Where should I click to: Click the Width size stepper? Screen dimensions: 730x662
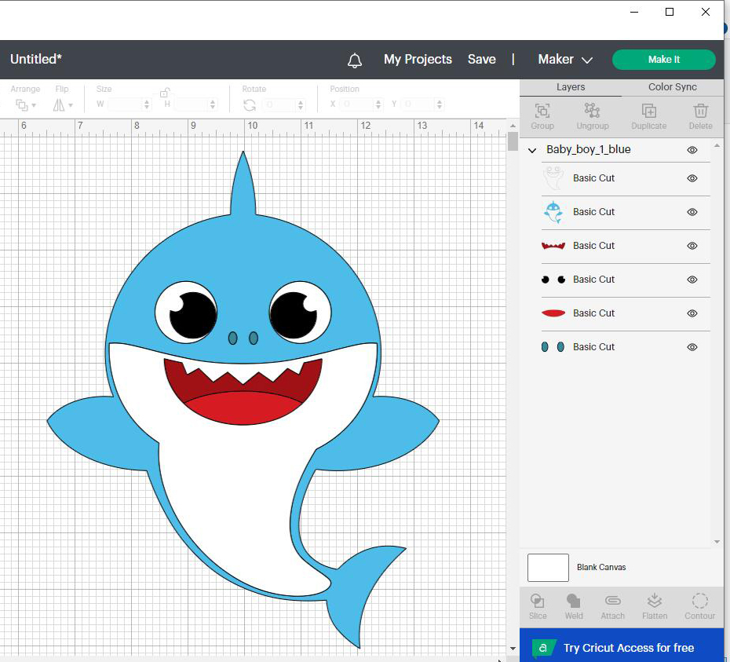coord(147,104)
